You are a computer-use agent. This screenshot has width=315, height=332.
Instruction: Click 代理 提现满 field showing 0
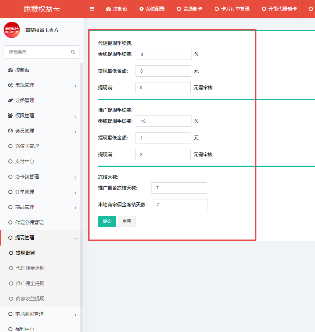(x=163, y=88)
